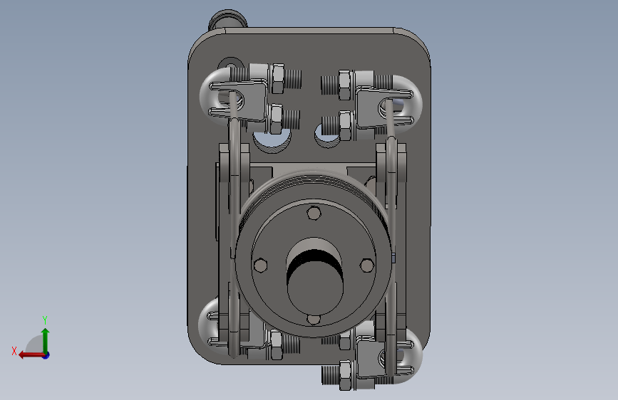This screenshot has height=400, width=618.
Task: Select the bottom hex bolt on the round flange
Action: click(314, 319)
